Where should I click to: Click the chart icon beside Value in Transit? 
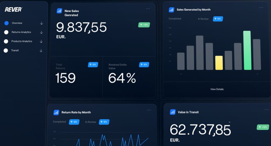point(173,112)
